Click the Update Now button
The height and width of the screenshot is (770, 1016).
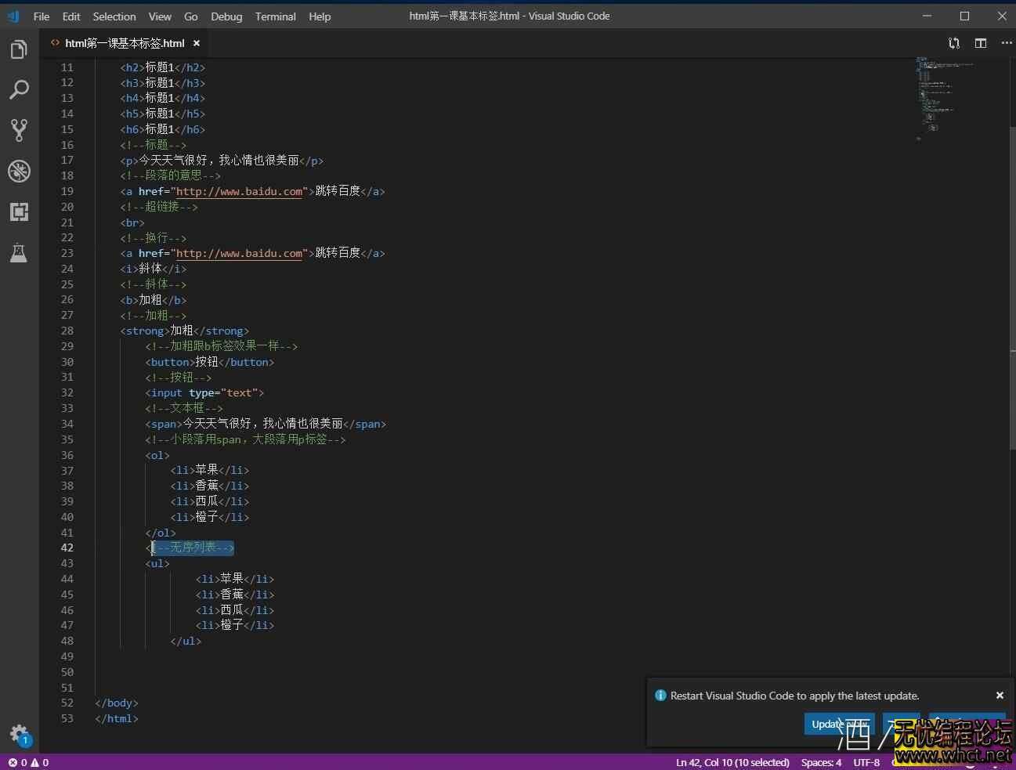coord(829,724)
